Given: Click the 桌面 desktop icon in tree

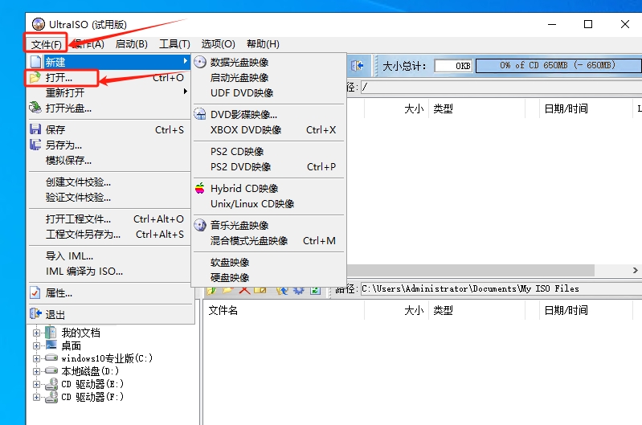Looking at the screenshot, I should click(51, 345).
